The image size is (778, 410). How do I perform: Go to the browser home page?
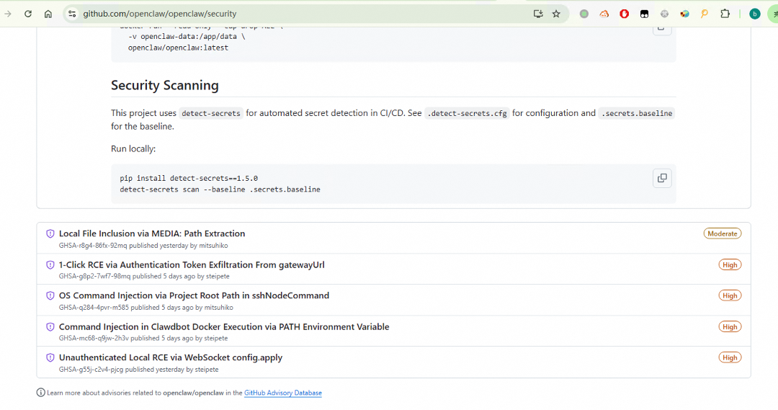coord(48,14)
